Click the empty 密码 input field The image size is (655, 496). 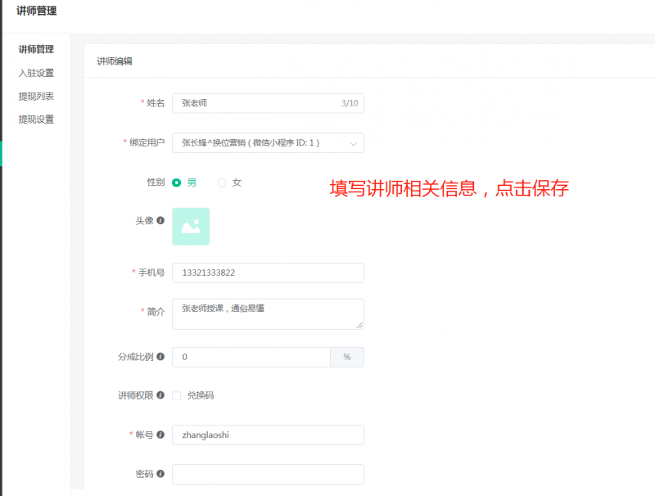tap(268, 474)
